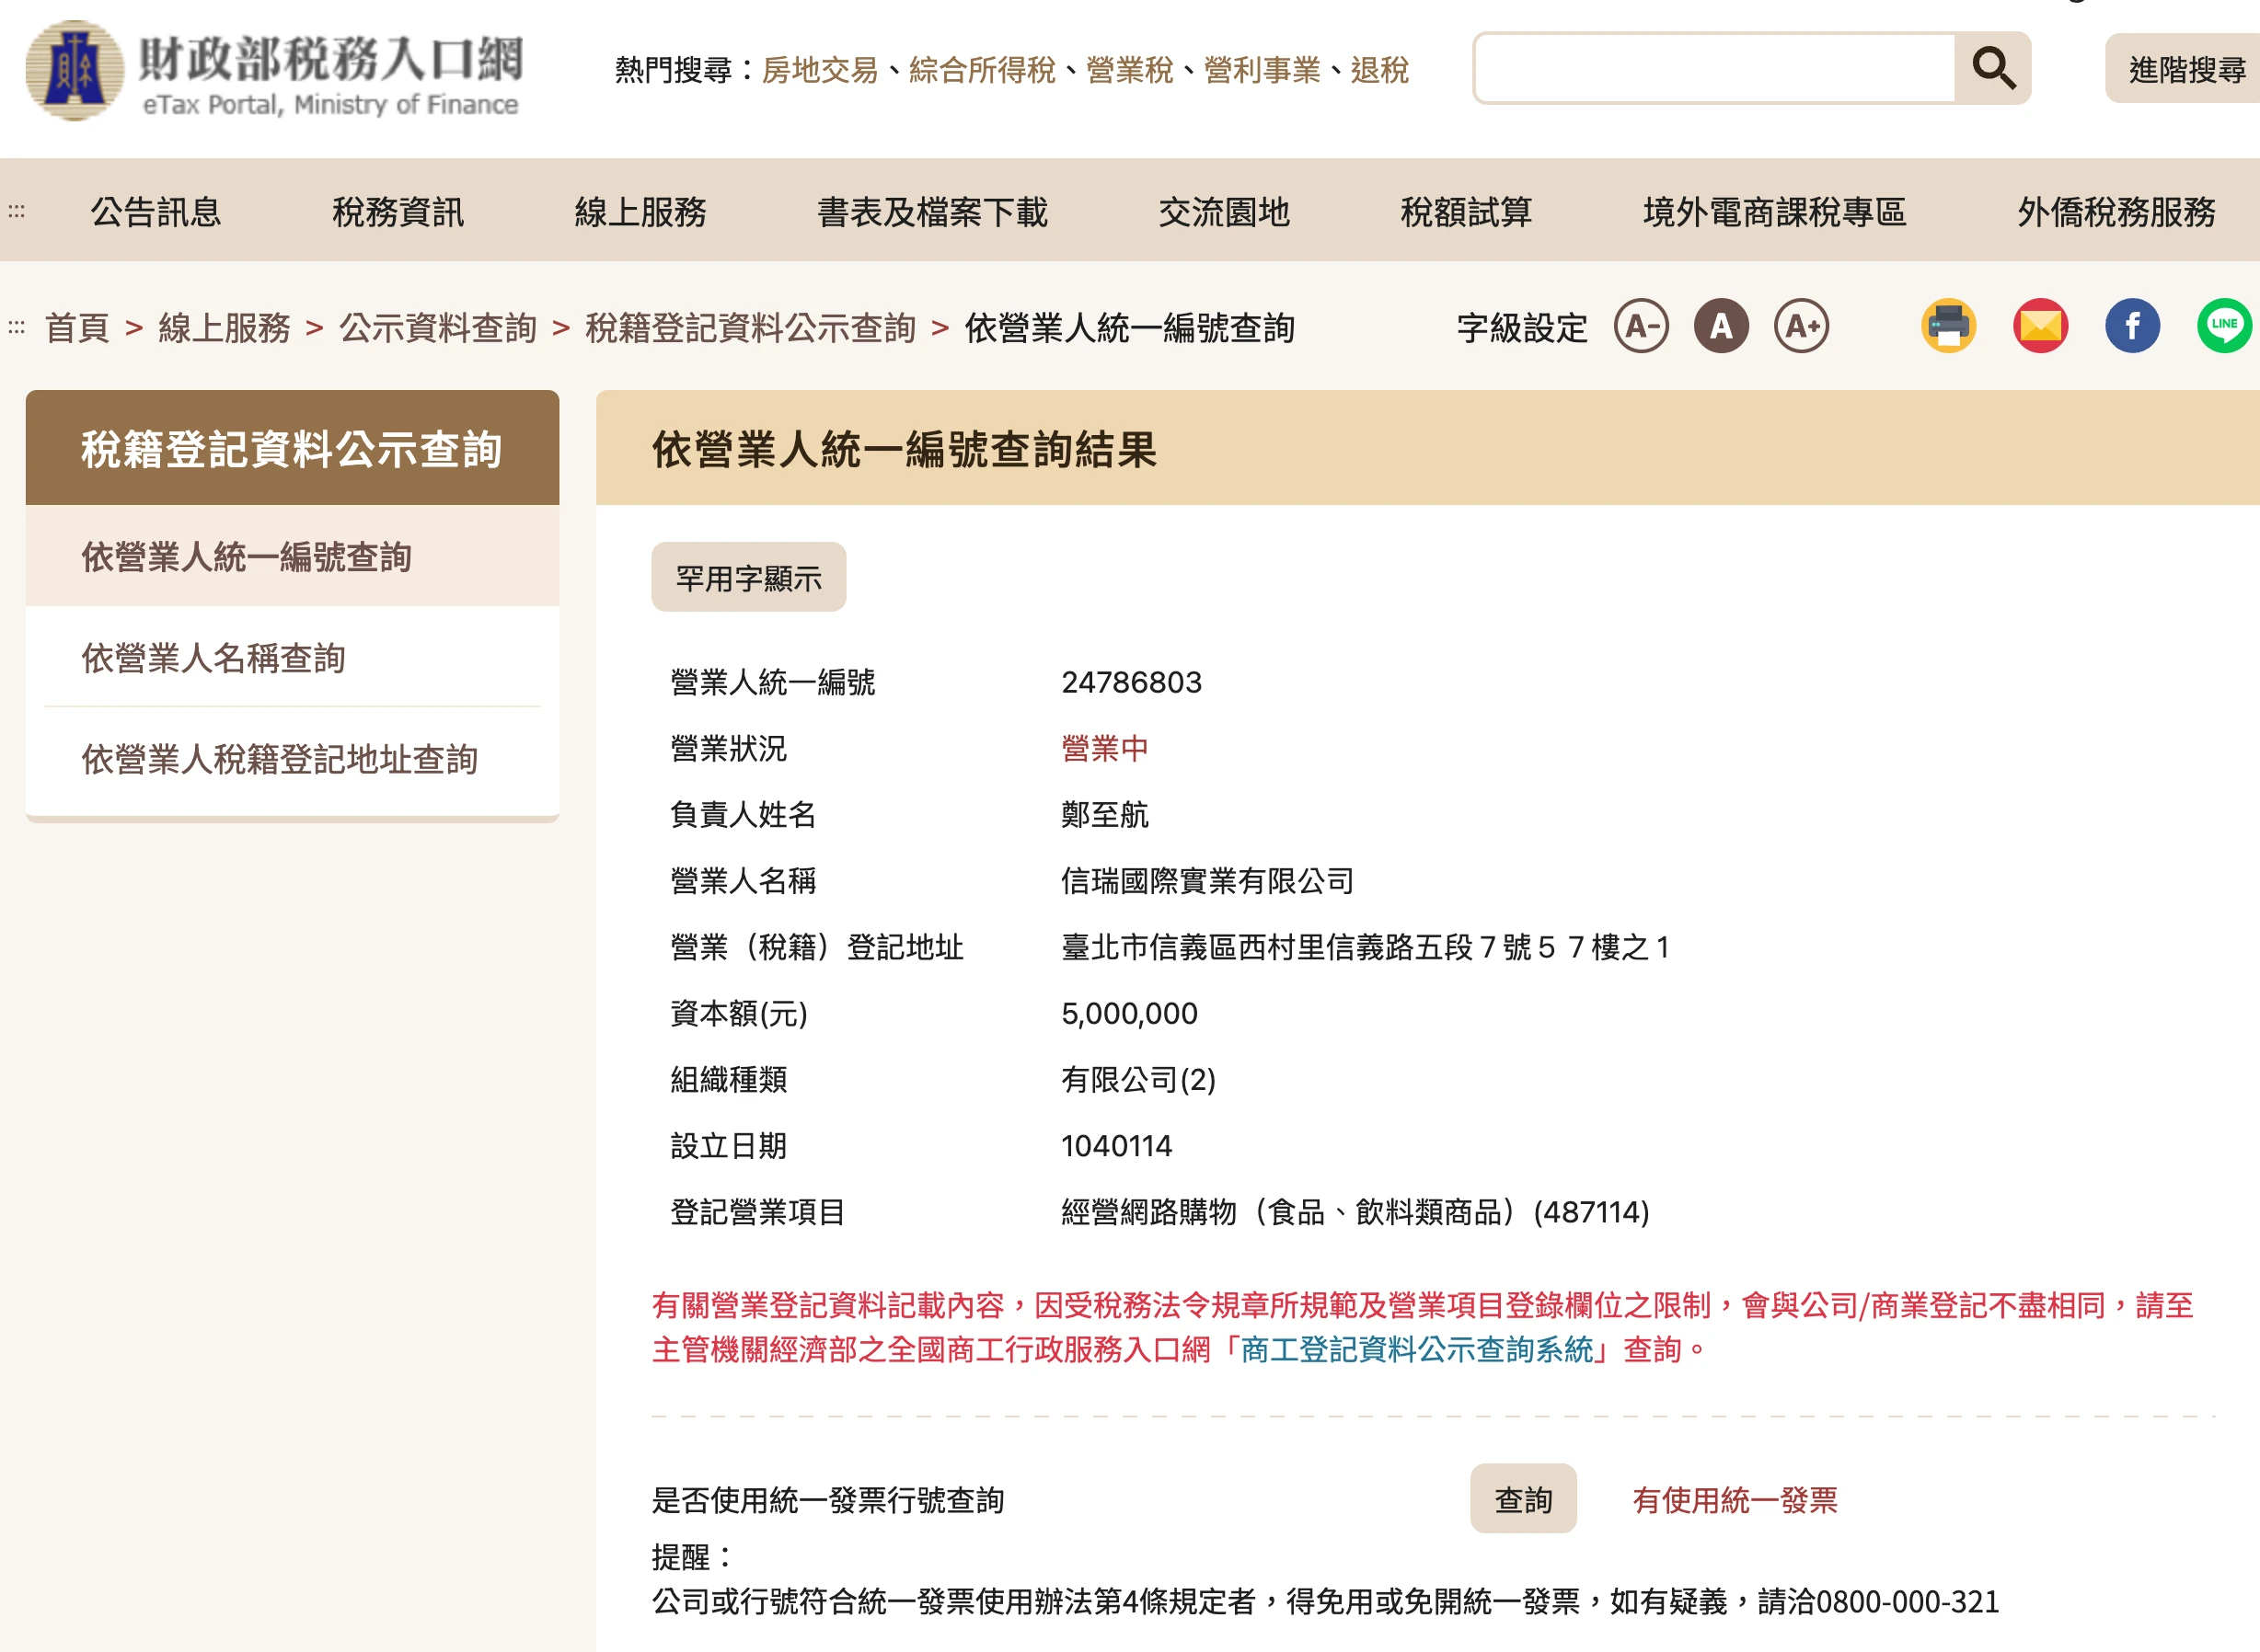Click the 查詢 invoice lookup button
The image size is (2260, 1652).
[x=1523, y=1499]
